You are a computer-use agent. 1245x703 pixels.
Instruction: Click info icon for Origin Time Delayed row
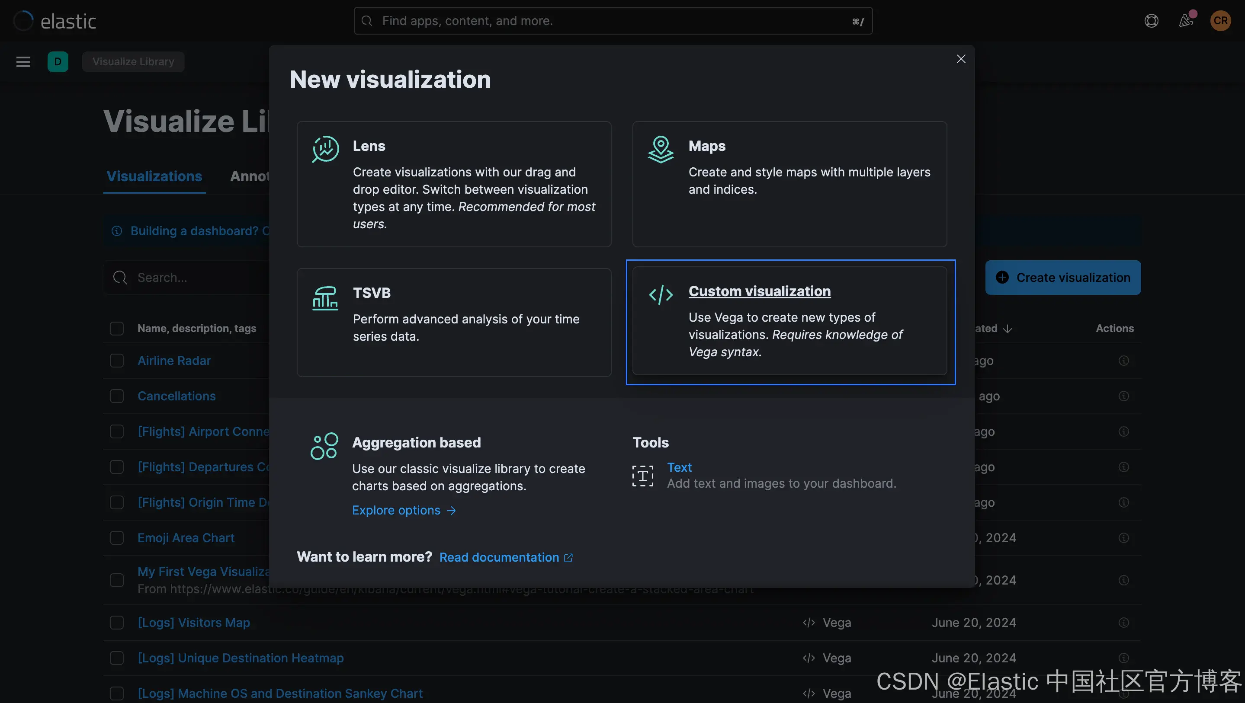[1124, 502]
